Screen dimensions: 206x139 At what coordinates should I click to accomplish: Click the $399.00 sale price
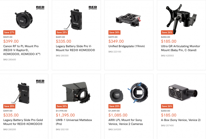pos(11,41)
